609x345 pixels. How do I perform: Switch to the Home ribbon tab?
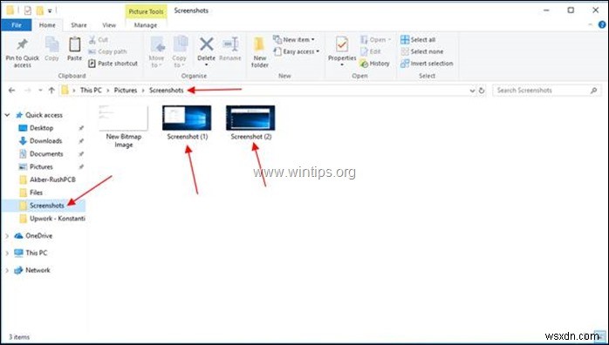tap(47, 24)
